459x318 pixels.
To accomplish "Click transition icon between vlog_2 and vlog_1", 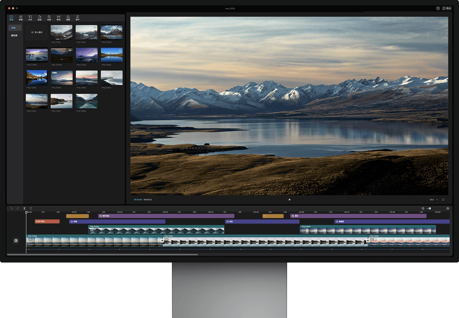I will tap(162, 241).
